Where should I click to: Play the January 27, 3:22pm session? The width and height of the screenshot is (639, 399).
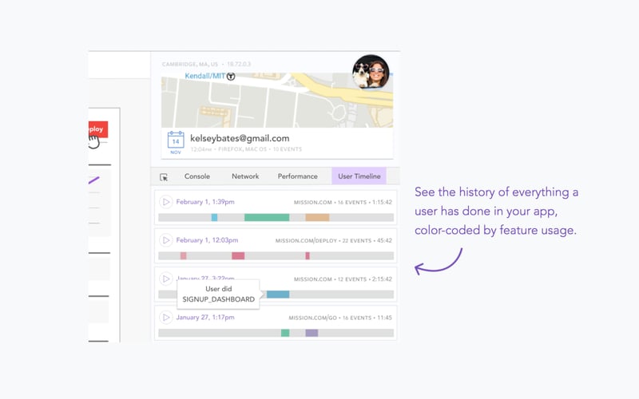166,279
